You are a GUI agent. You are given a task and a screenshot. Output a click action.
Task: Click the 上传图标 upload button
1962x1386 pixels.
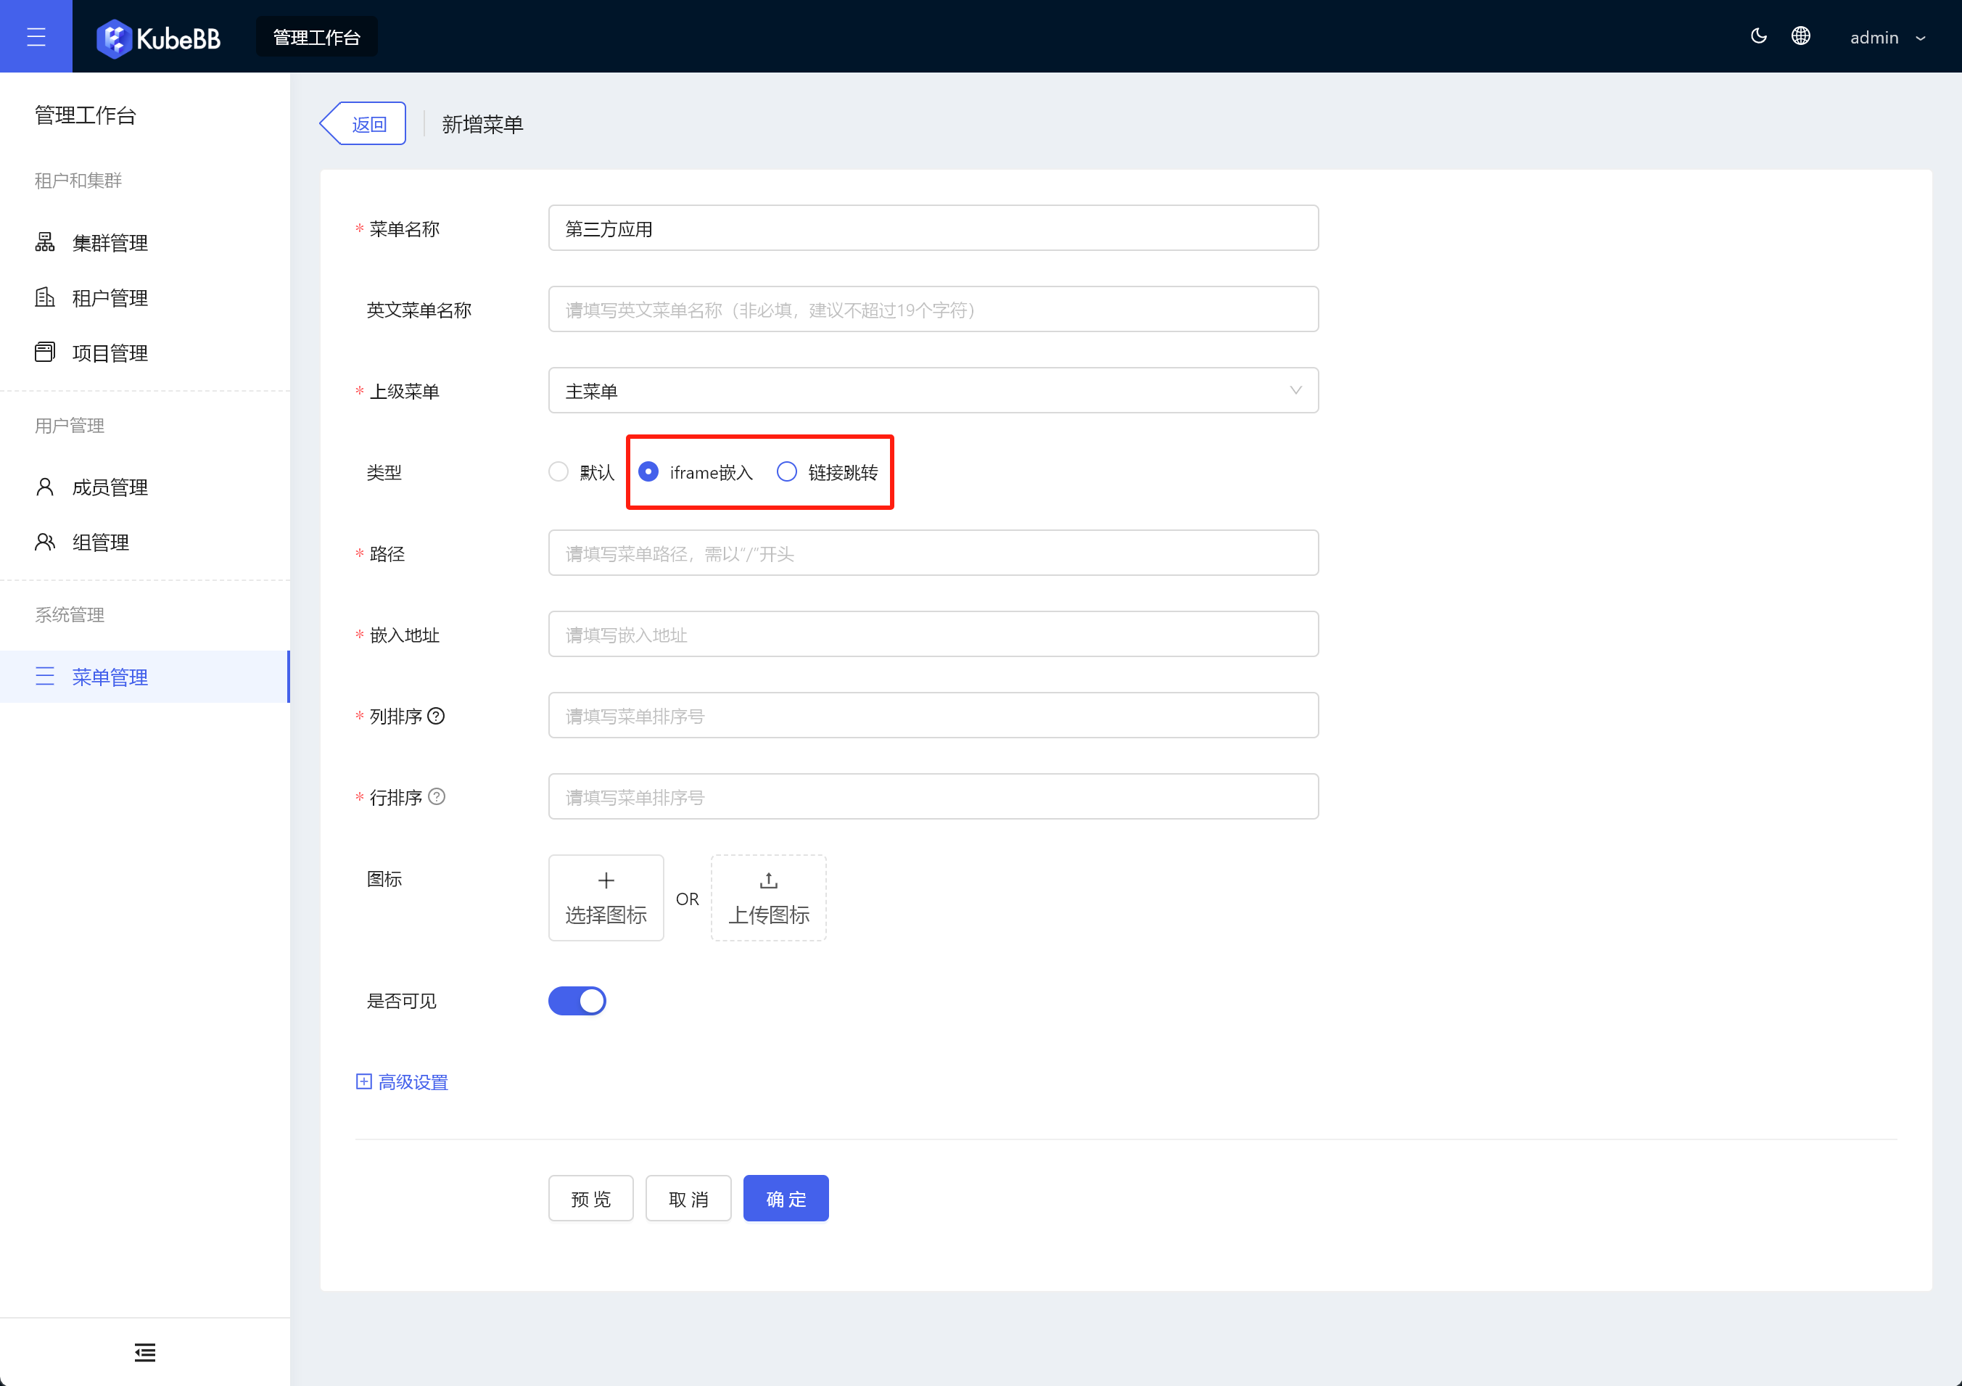[x=768, y=898]
